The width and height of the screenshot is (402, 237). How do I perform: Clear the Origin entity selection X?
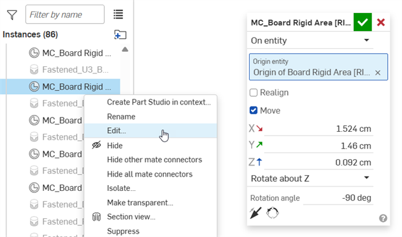(378, 73)
